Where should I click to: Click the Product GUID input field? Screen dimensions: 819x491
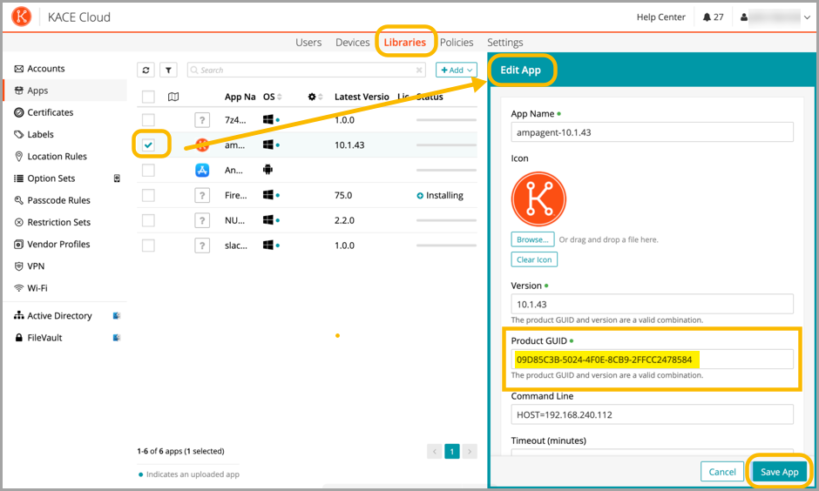click(x=652, y=360)
